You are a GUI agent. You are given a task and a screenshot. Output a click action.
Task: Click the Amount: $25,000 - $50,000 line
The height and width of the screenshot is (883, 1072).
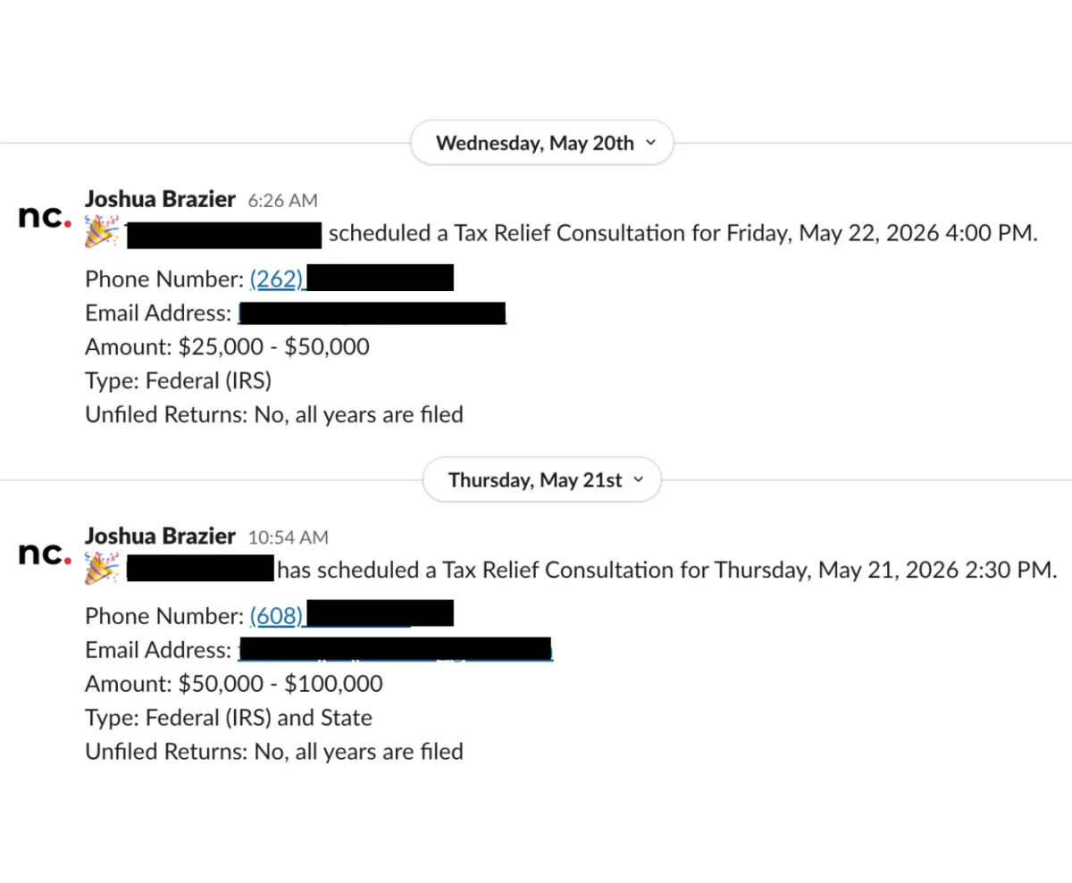pyautogui.click(x=227, y=346)
